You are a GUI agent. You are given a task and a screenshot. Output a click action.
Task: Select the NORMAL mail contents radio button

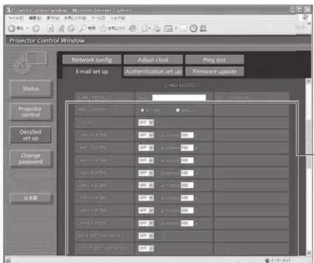coord(142,110)
